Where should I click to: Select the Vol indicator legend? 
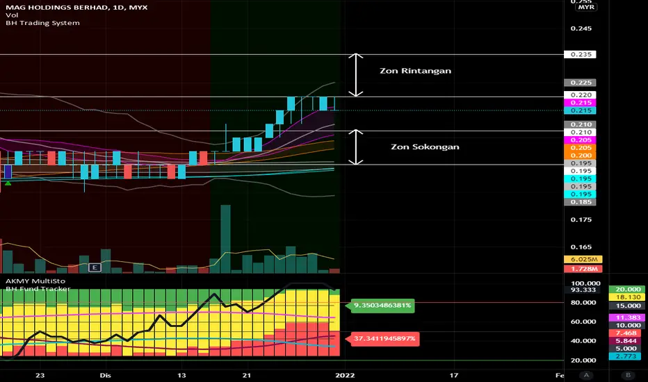point(12,15)
